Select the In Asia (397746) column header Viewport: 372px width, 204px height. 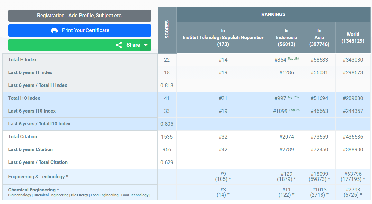click(319, 38)
